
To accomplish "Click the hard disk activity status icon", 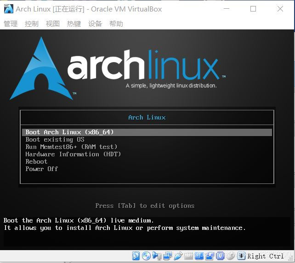I will tap(136, 256).
